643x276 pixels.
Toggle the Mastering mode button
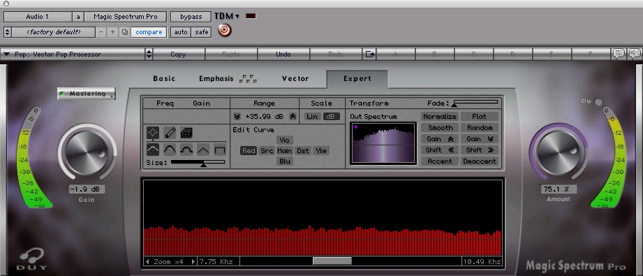coord(87,94)
